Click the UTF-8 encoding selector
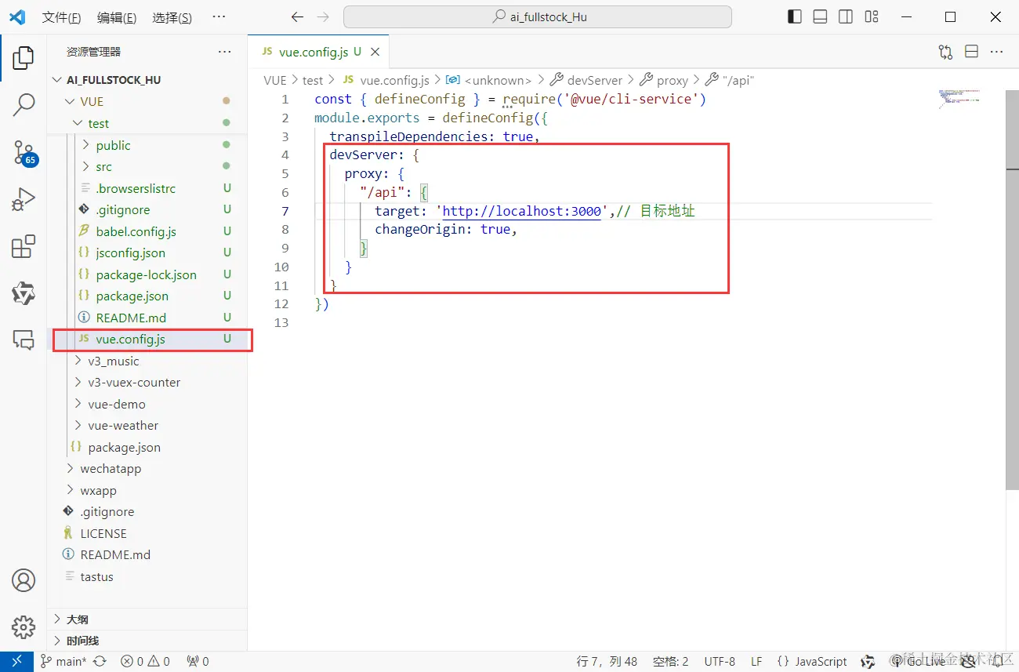 pos(720,661)
